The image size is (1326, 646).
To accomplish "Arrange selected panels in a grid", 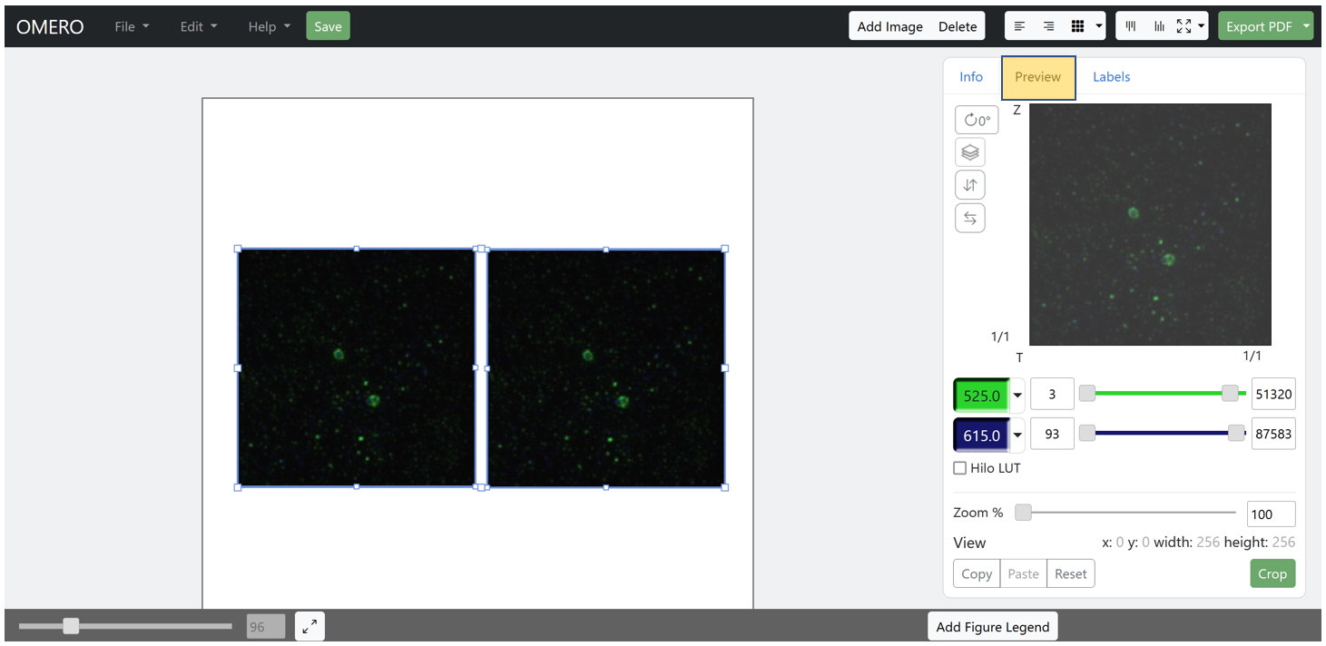I will click(x=1077, y=26).
